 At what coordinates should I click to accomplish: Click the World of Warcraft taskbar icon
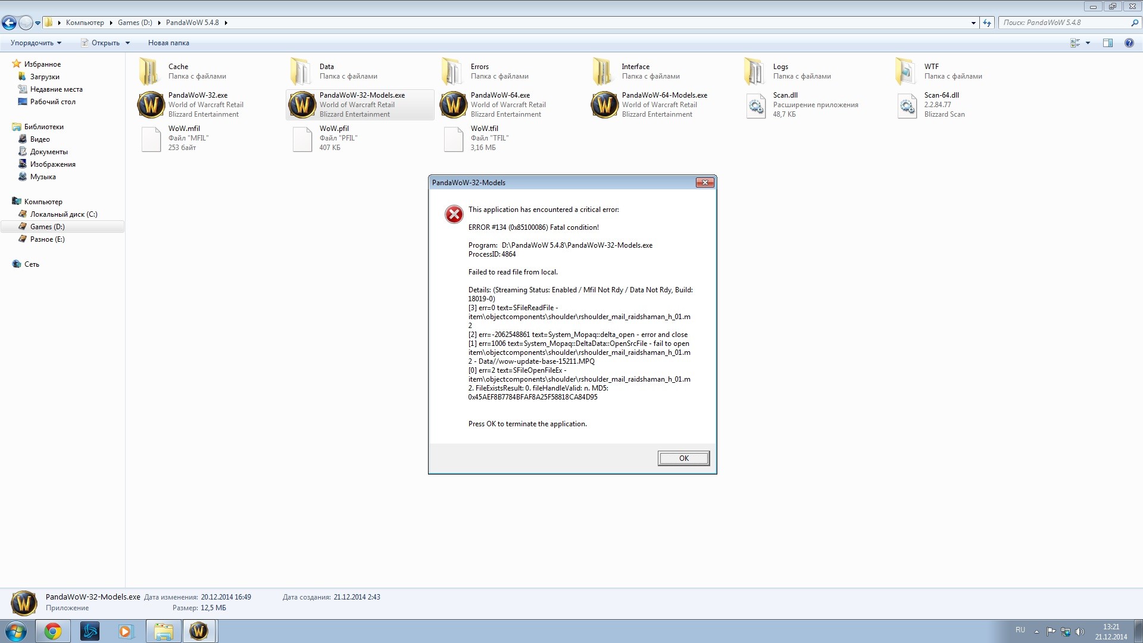point(199,631)
